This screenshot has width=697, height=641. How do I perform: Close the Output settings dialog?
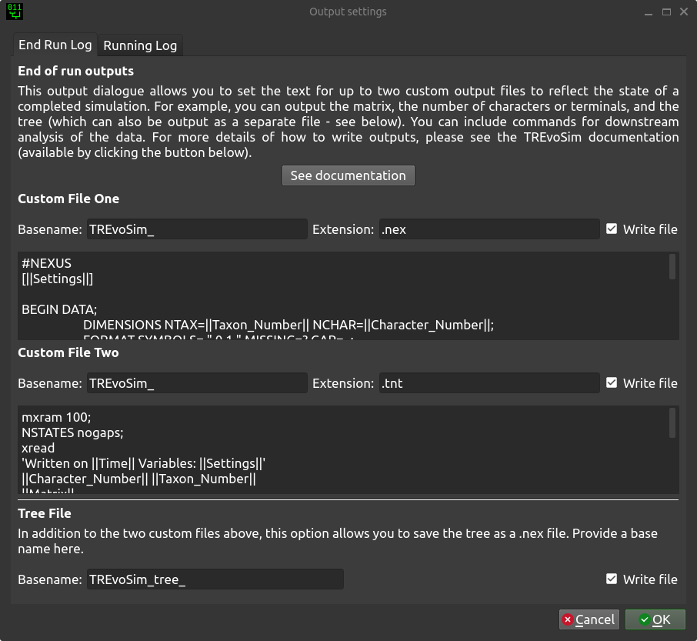click(684, 12)
